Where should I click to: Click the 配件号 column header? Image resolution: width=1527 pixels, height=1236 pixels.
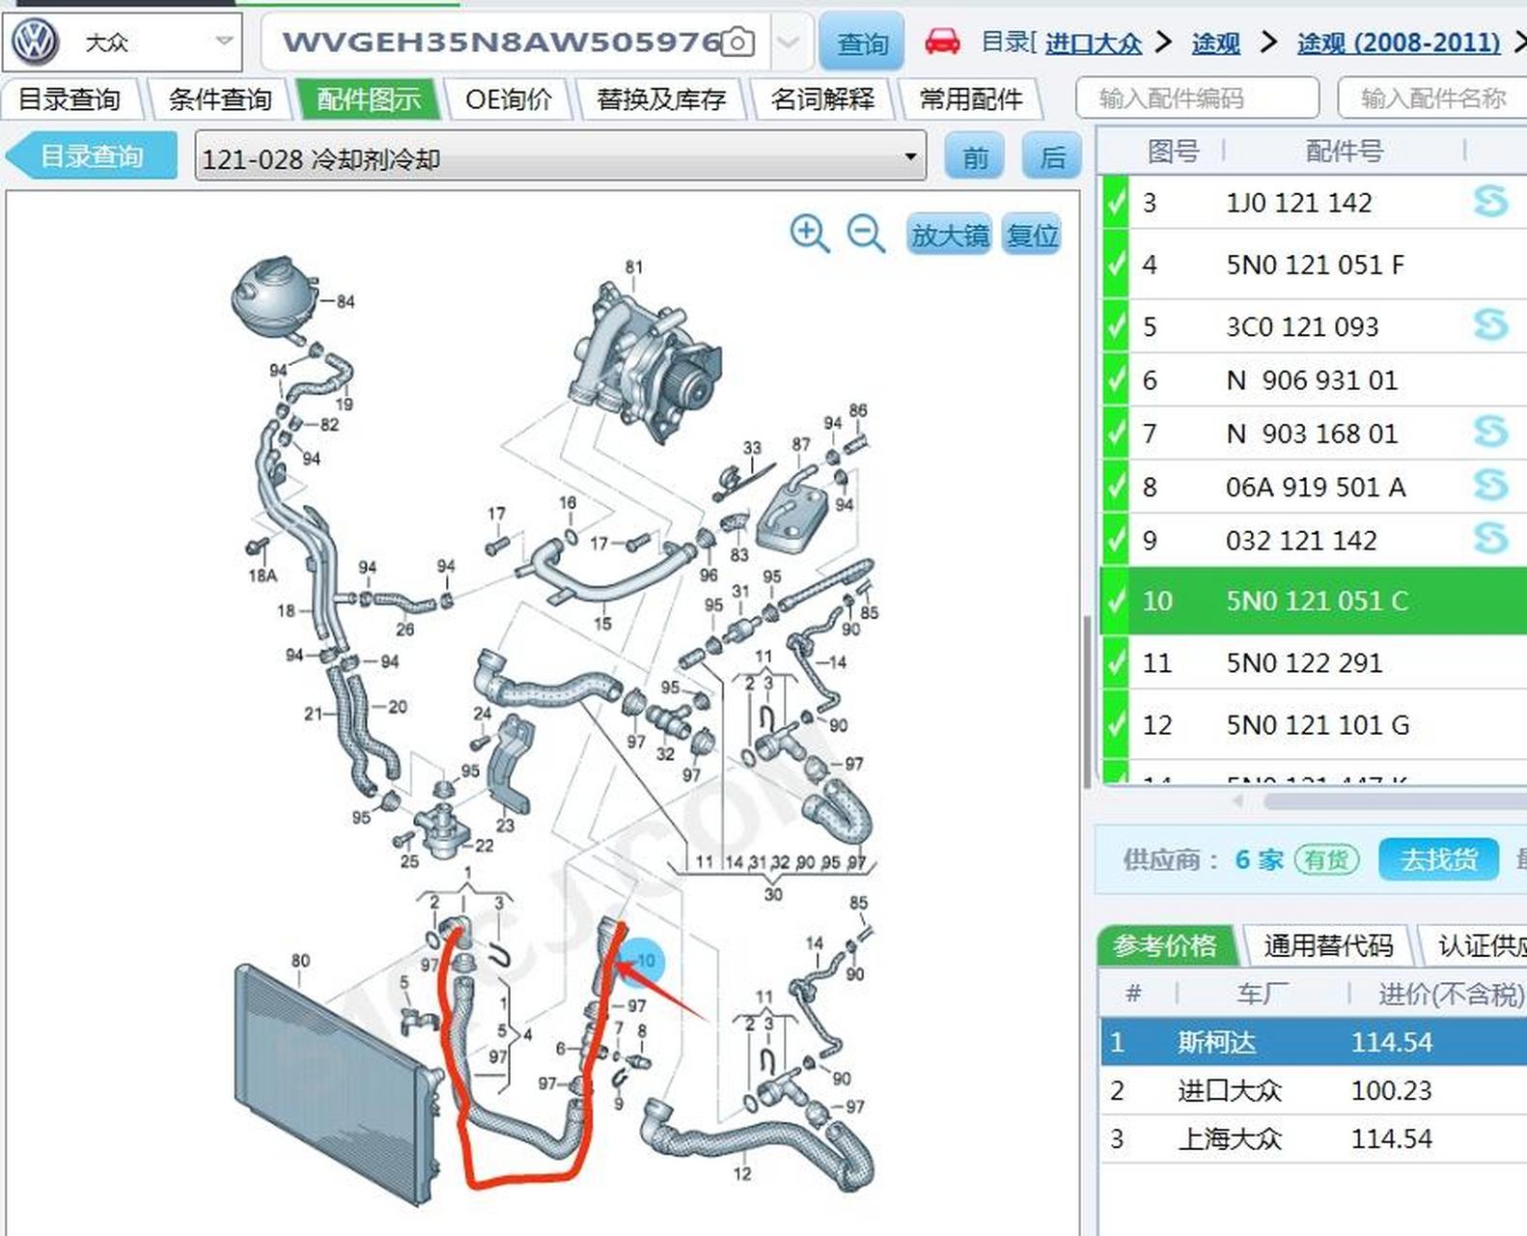[x=1344, y=151]
